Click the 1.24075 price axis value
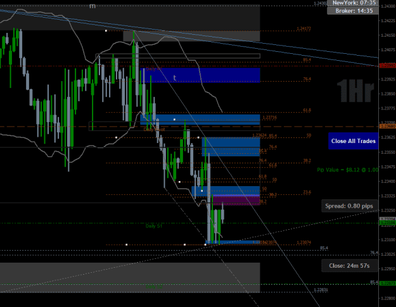This screenshot has width=396, height=307. click(x=388, y=50)
